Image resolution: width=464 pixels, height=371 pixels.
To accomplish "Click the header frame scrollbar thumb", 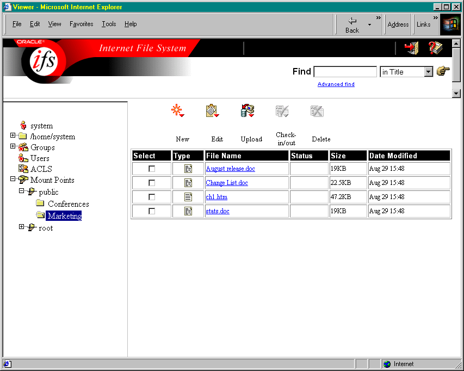I will click(x=456, y=65).
